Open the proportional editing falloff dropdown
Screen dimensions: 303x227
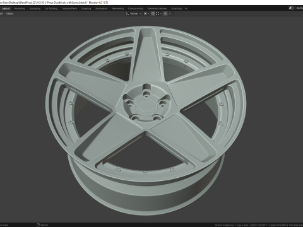click(x=171, y=14)
